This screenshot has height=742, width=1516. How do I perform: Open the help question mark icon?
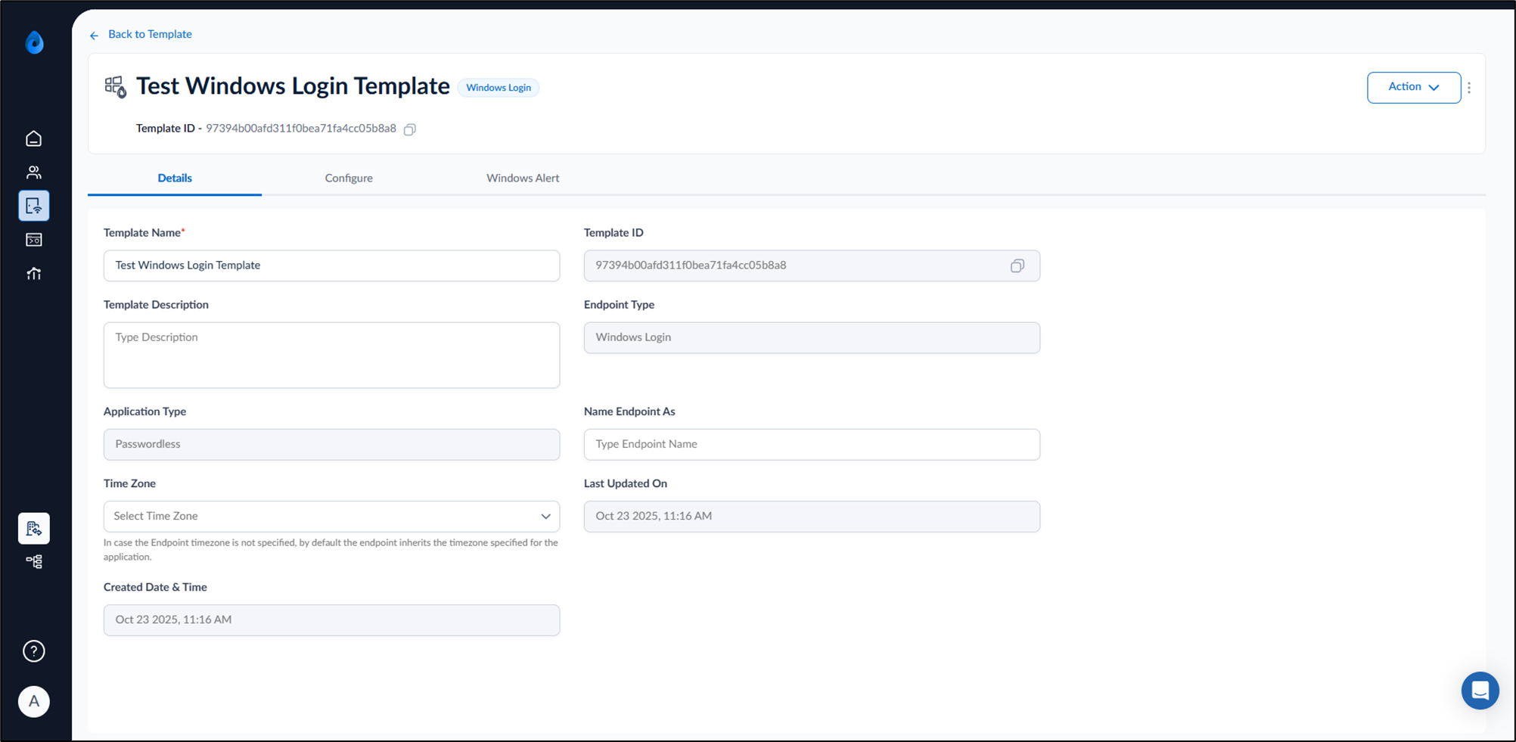[34, 651]
